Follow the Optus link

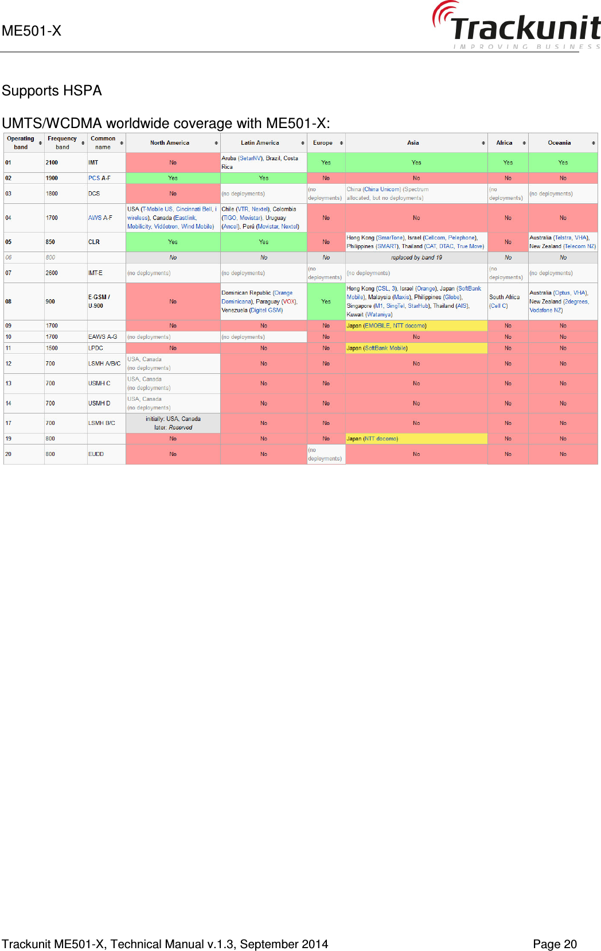[x=563, y=293]
